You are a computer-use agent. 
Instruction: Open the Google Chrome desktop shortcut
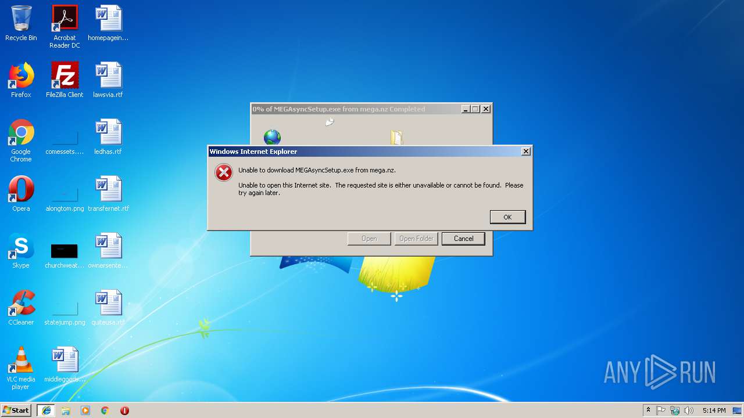point(21,140)
